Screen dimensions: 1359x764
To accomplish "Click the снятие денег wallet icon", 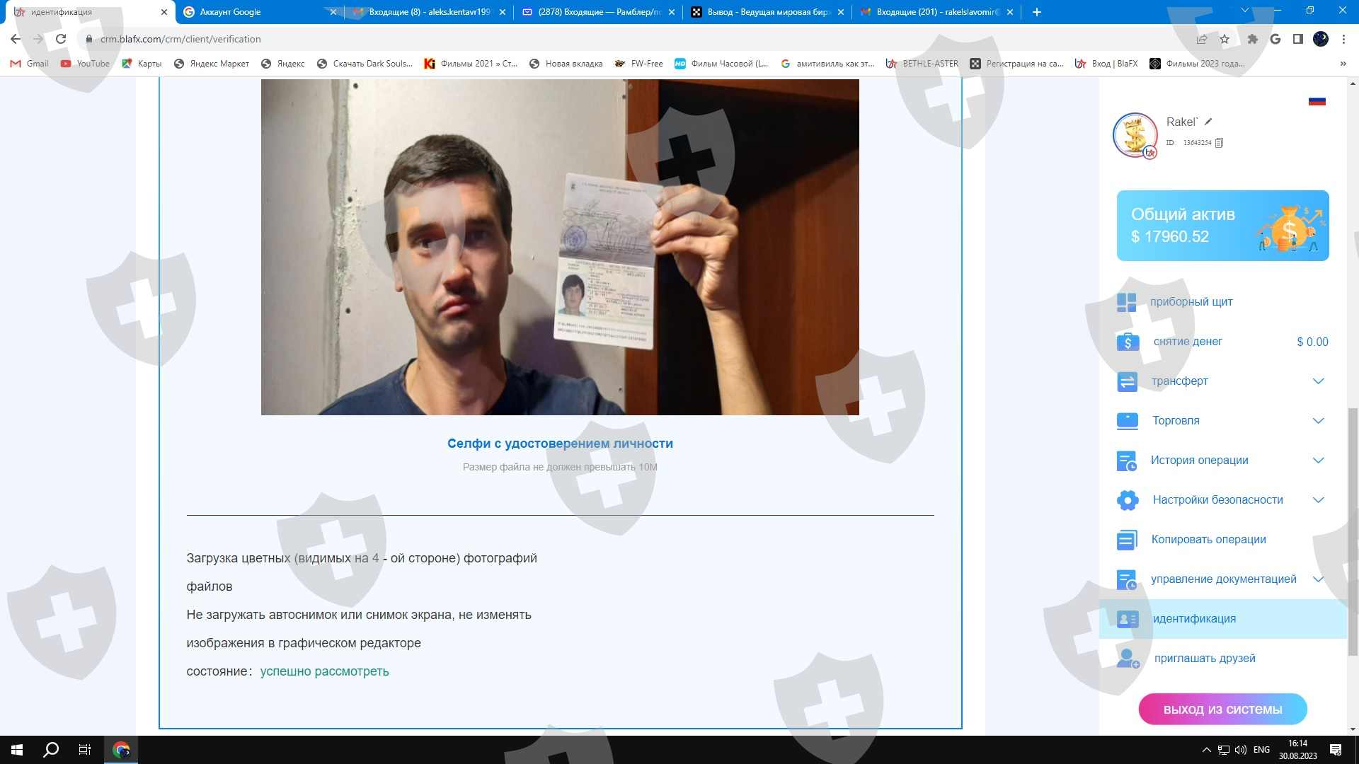I will click(x=1128, y=342).
